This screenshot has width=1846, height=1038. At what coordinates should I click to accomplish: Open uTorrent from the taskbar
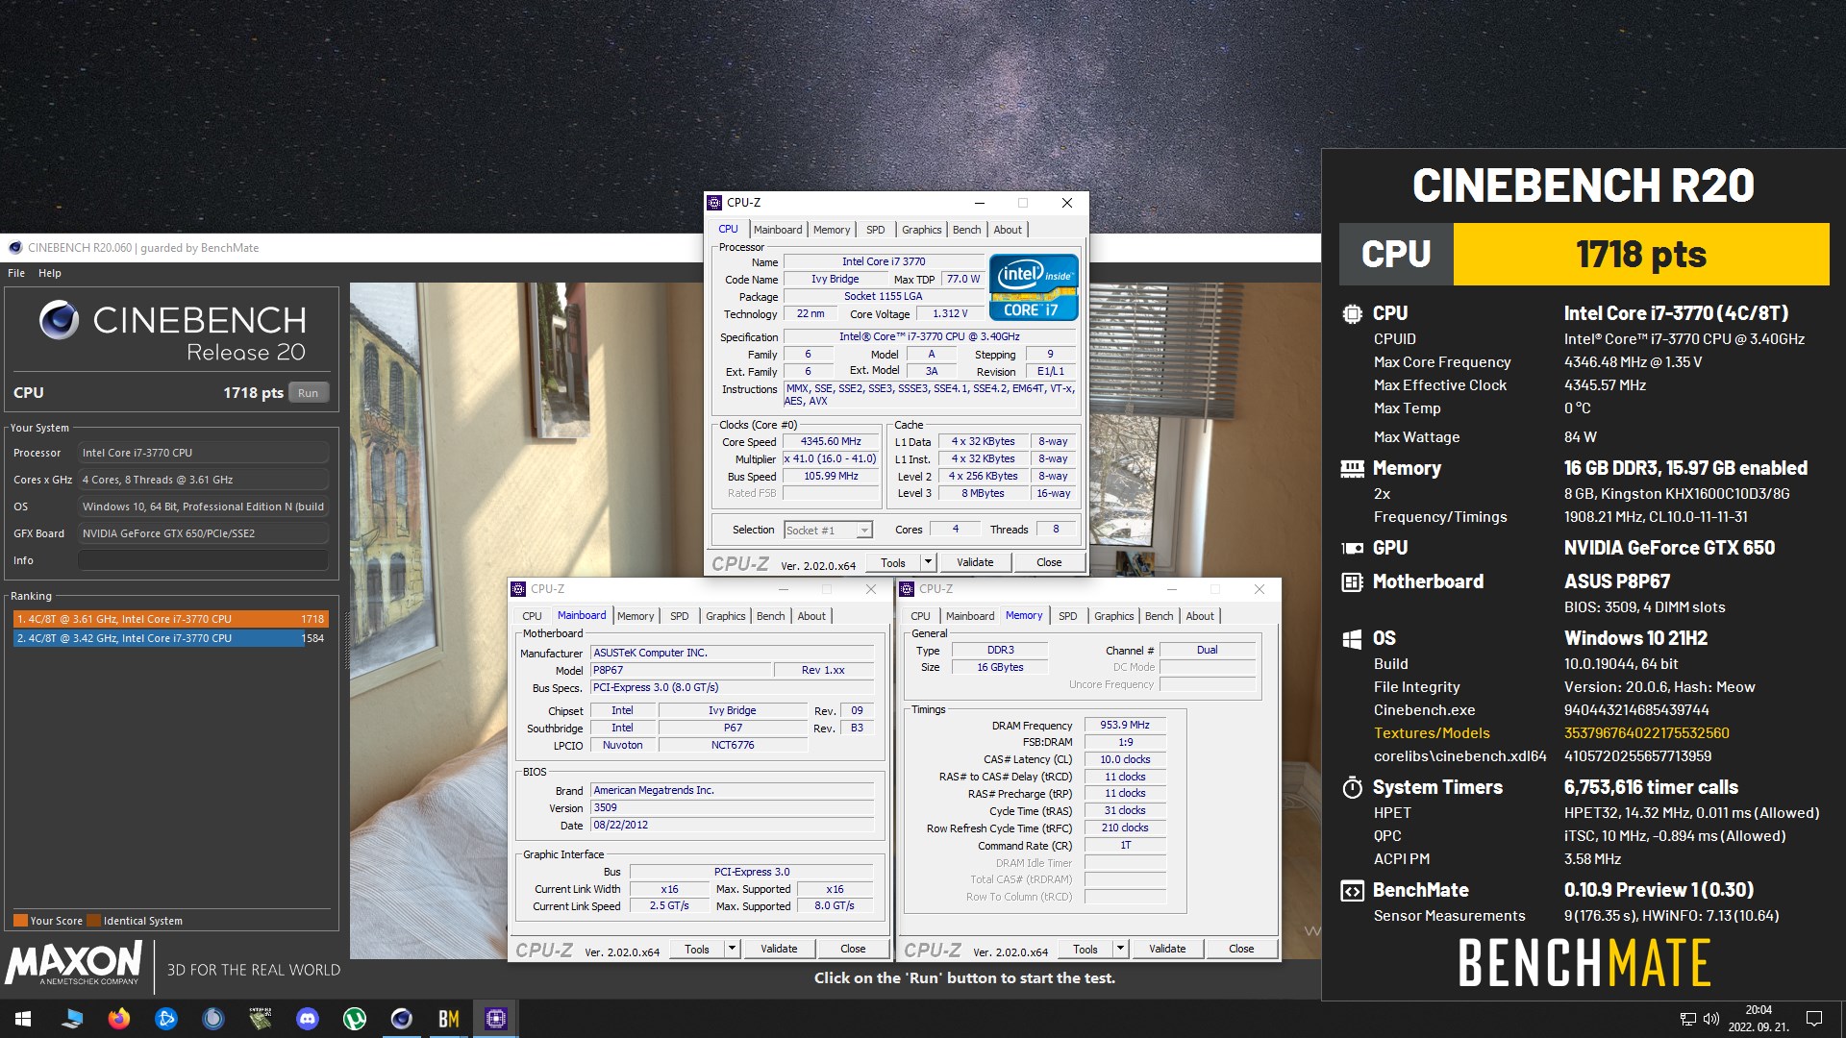(355, 1019)
